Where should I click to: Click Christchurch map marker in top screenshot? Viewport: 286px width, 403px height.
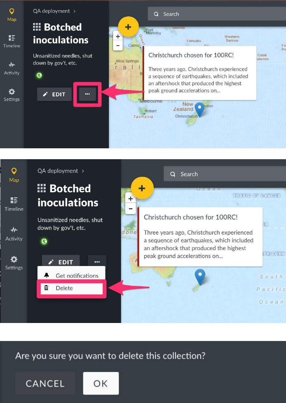tap(199, 109)
